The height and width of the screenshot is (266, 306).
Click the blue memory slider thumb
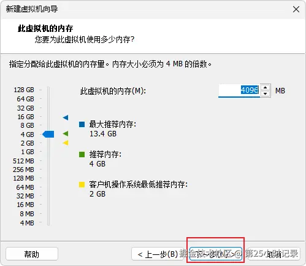click(x=48, y=135)
